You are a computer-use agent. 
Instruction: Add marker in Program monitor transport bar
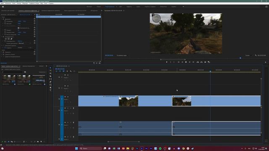(166, 62)
